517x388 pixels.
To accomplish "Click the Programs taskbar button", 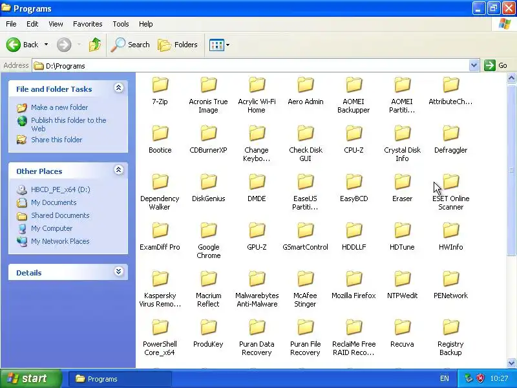I will click(x=120, y=379).
